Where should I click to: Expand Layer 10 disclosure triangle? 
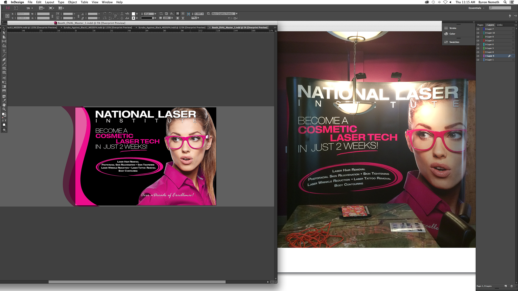[x=486, y=33]
